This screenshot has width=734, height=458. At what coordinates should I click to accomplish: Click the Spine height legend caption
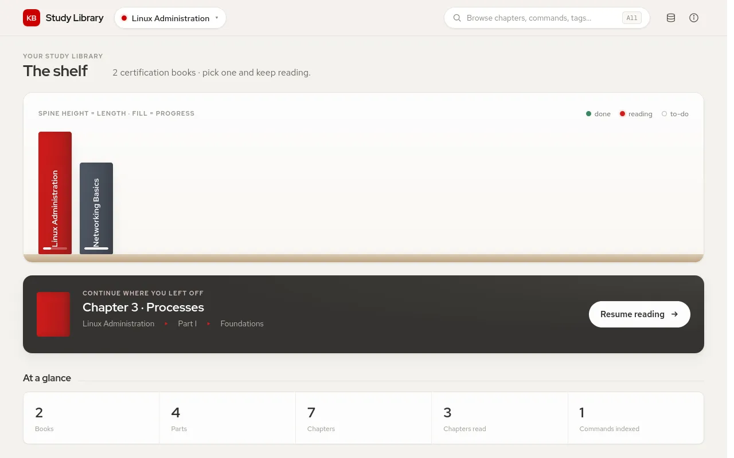point(116,113)
